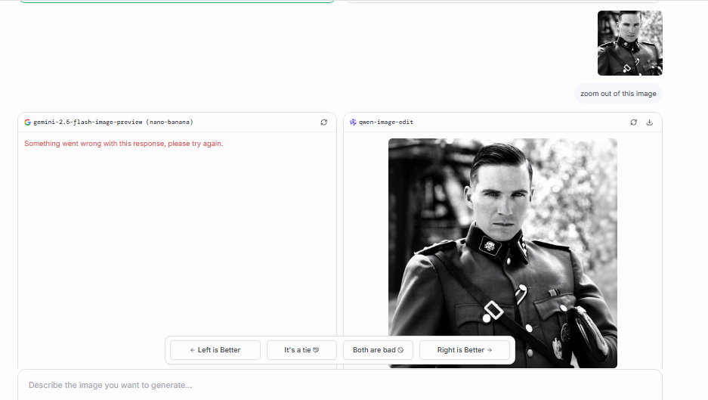Vote It's a tie

pos(301,350)
